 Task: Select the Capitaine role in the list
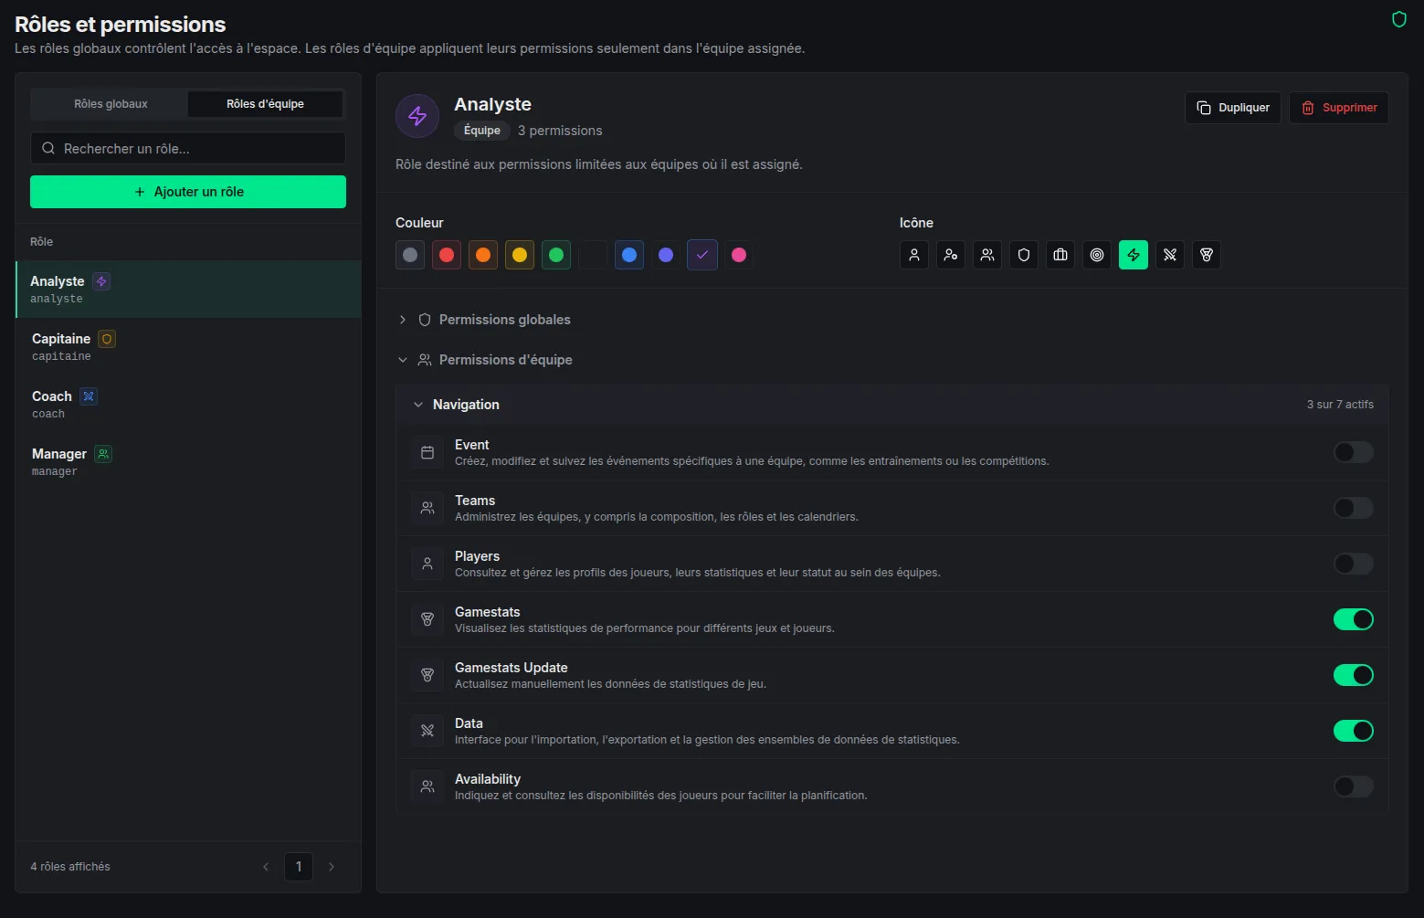coord(188,346)
